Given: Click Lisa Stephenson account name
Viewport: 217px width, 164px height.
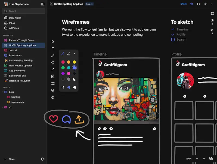Looking at the screenshot, I should 19,4.
